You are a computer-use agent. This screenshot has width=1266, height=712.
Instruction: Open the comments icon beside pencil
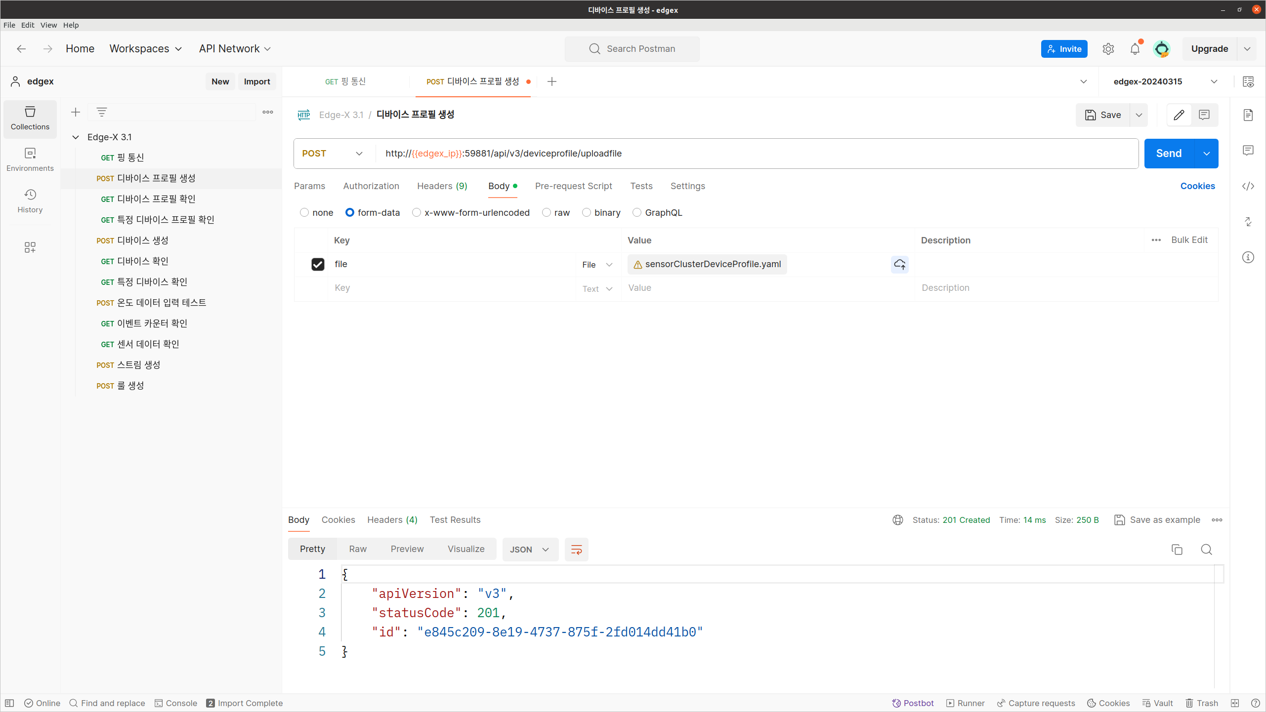tap(1204, 115)
